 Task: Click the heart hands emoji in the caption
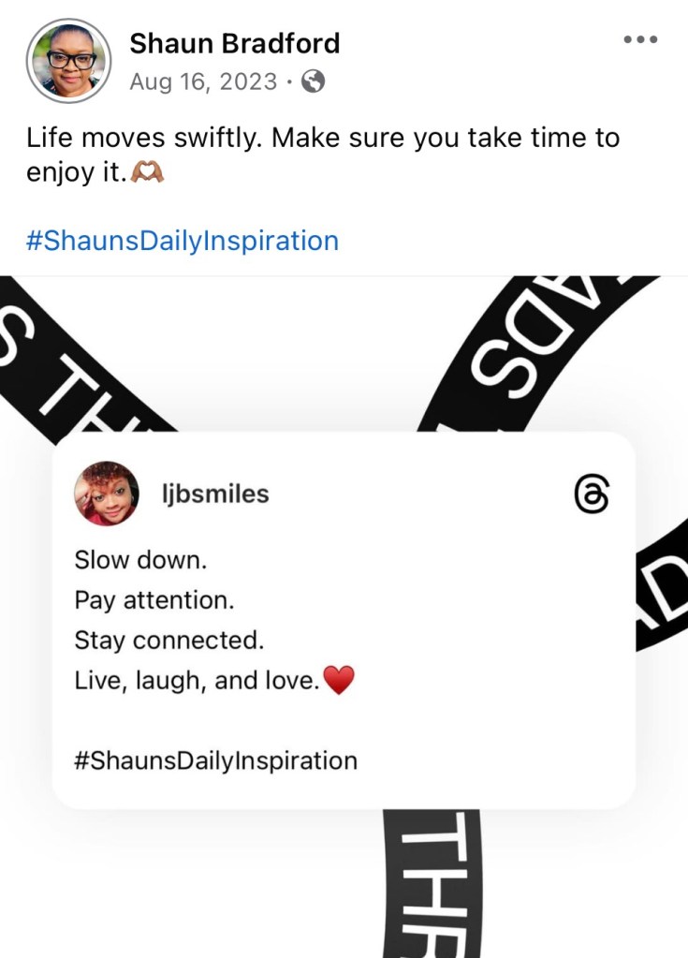pyautogui.click(x=147, y=173)
